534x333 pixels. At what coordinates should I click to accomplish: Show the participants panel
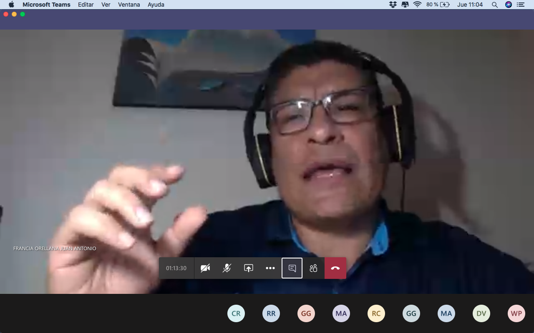[314, 268]
